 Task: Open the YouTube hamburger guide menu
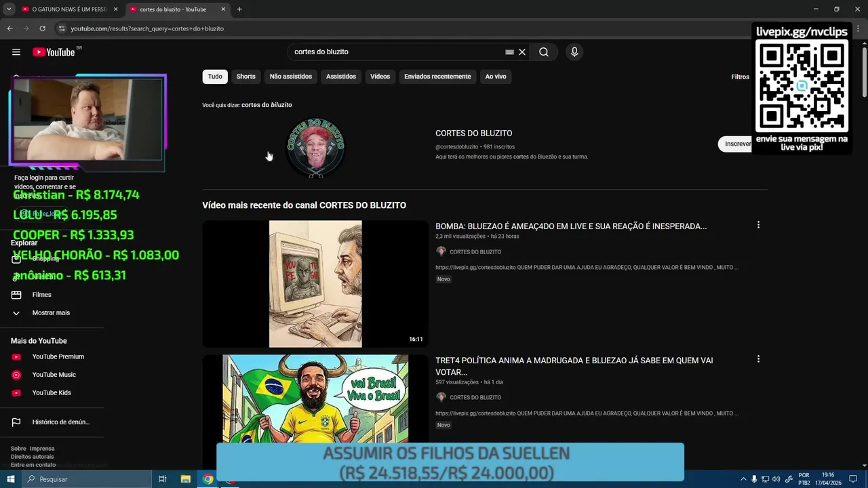(16, 52)
